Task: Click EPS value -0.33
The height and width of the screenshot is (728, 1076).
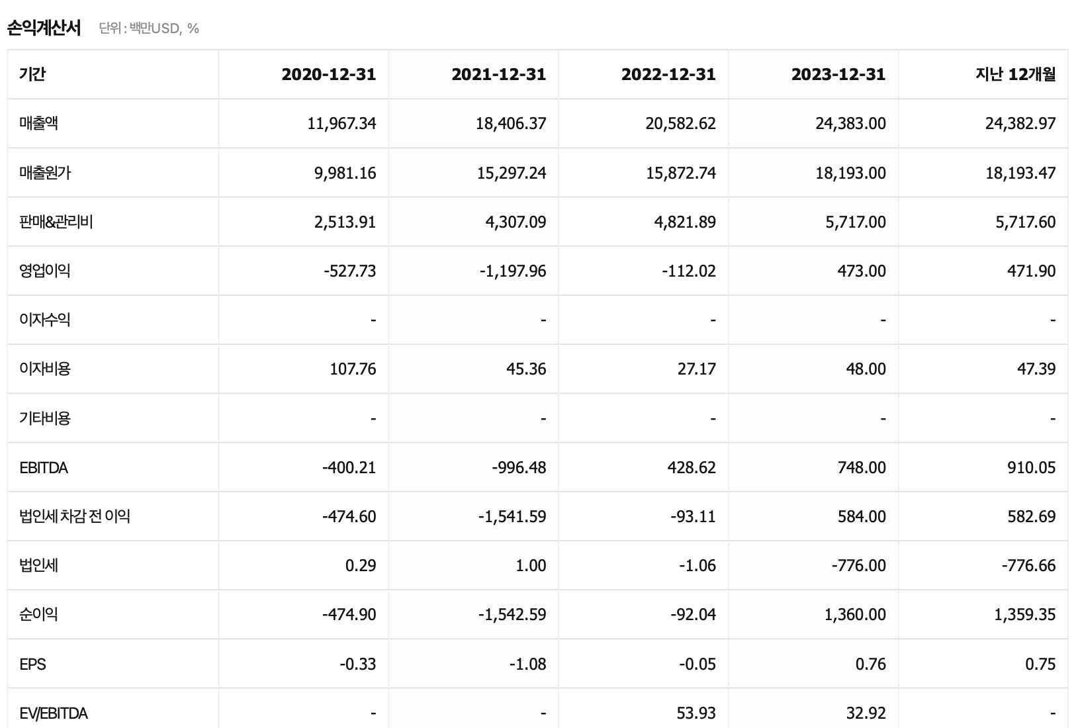Action: pyautogui.click(x=357, y=664)
